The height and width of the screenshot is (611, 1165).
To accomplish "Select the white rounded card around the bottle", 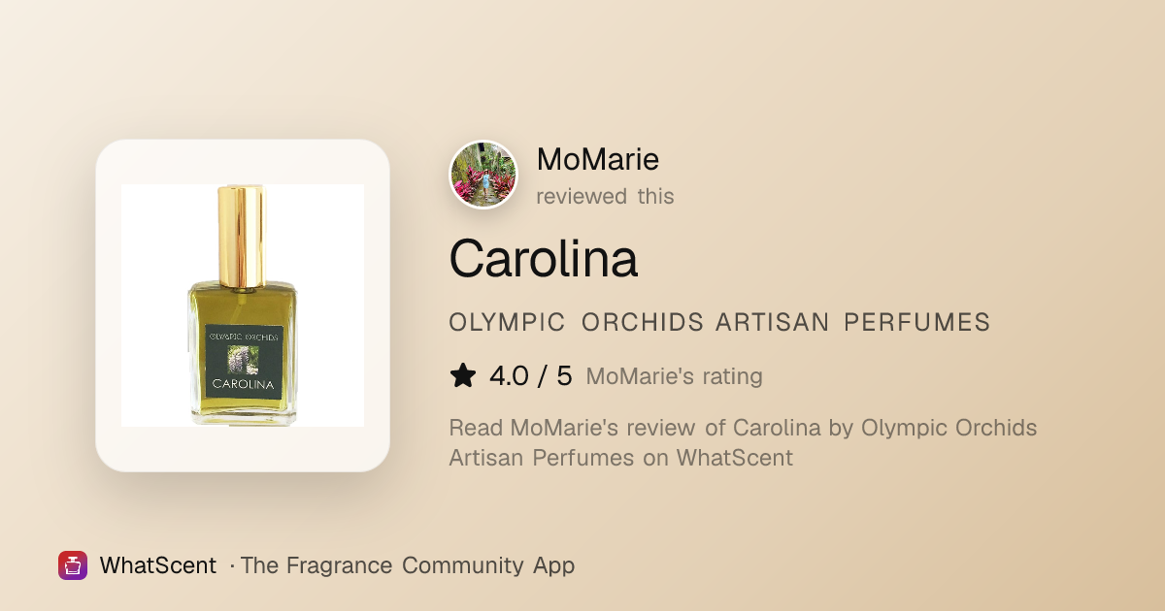I will click(x=243, y=305).
